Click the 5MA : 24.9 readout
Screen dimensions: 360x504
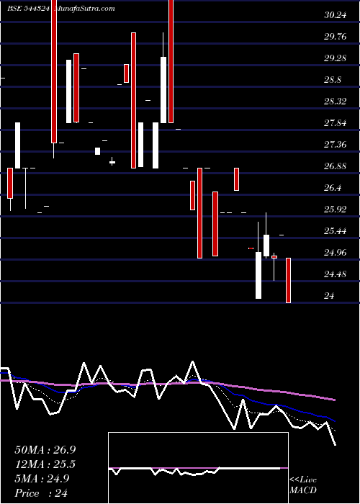tap(42, 479)
